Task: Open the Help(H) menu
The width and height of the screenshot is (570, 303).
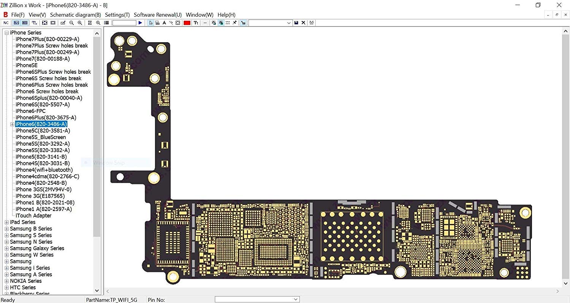Action: click(226, 15)
